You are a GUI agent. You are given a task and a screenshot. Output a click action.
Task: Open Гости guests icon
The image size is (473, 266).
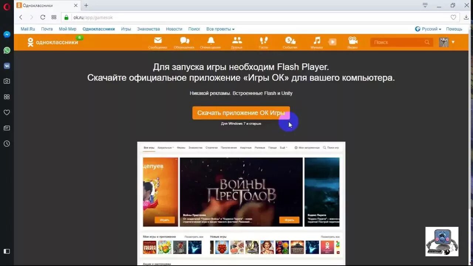point(263,42)
